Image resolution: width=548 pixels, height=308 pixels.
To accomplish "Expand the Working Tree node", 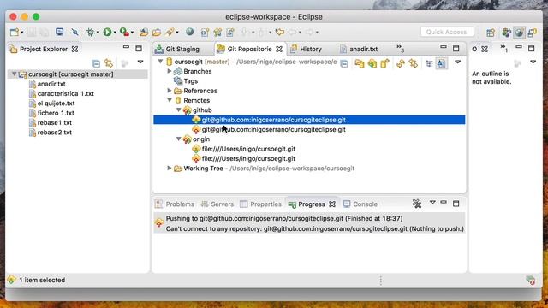I will point(170,168).
